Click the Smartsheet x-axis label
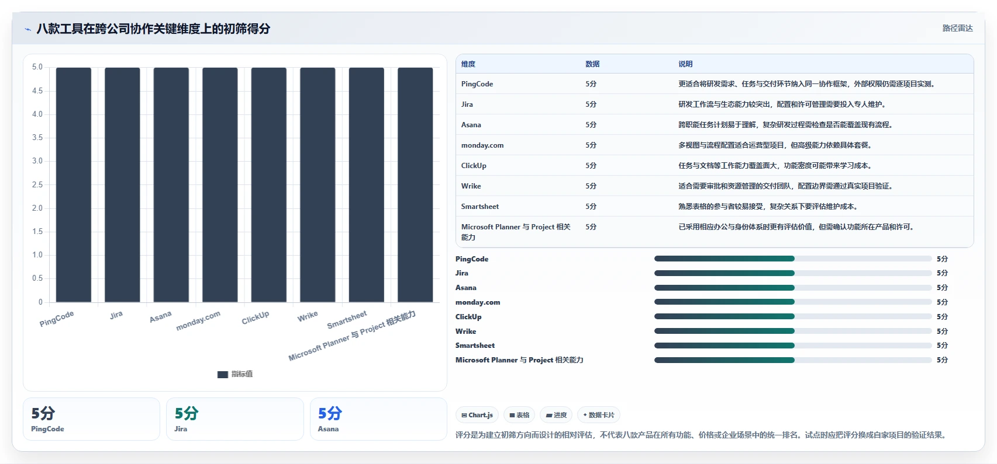The height and width of the screenshot is (464, 997). 347,320
